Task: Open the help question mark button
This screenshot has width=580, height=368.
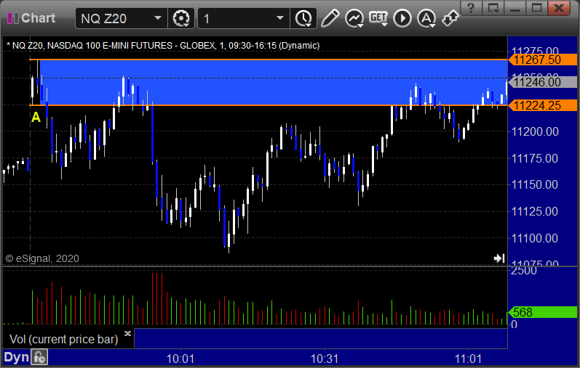Action: [471, 8]
